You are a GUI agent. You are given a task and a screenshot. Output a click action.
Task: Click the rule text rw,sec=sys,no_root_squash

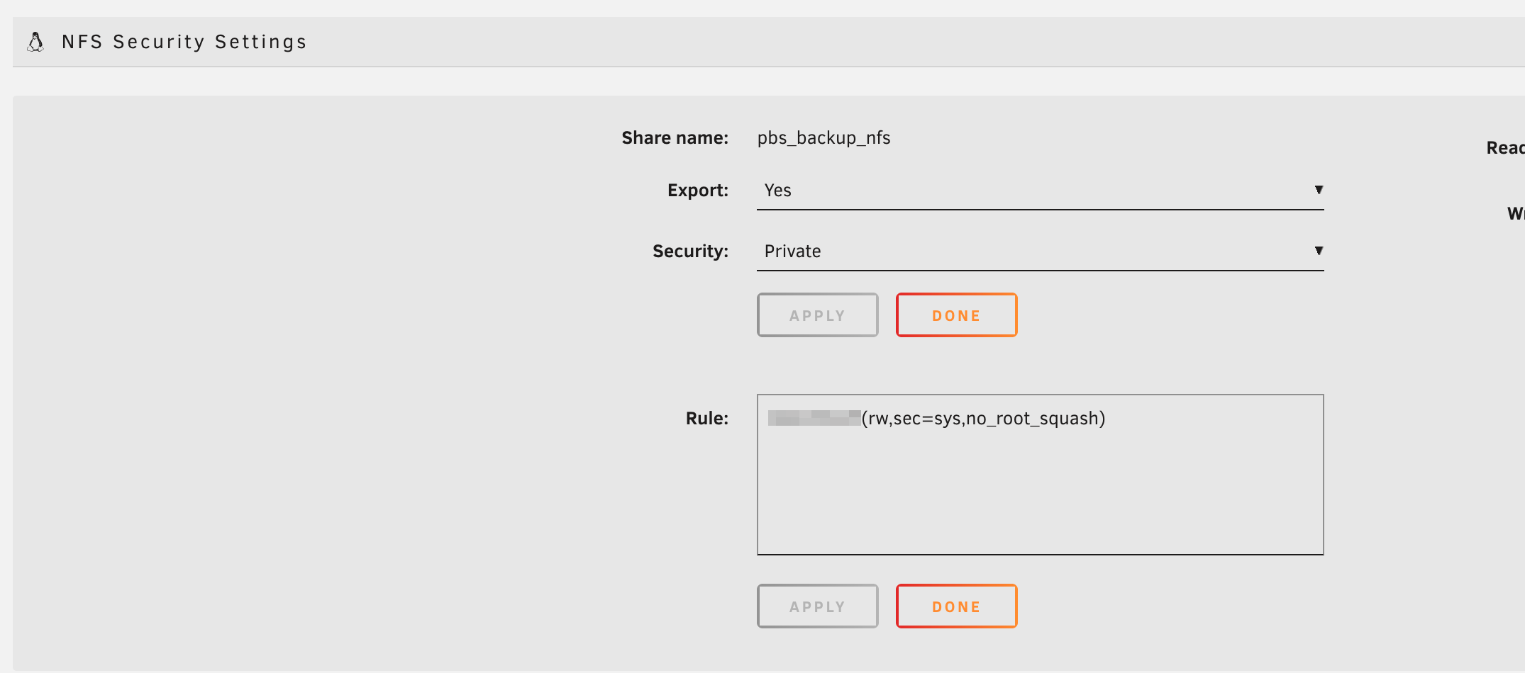984,418
